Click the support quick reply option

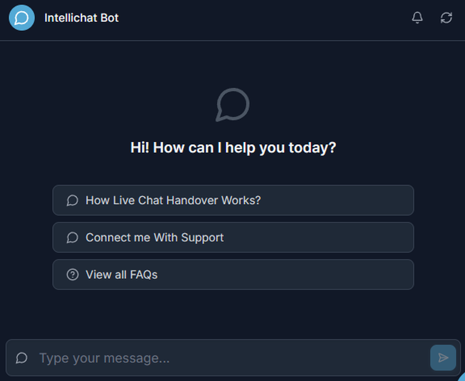232,237
